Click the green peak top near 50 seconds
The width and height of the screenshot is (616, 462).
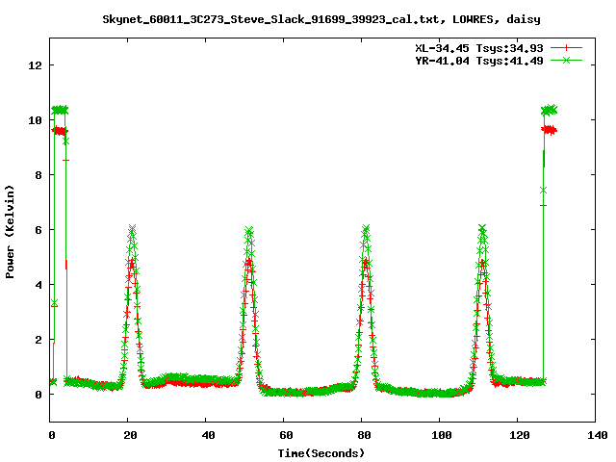pos(248,230)
